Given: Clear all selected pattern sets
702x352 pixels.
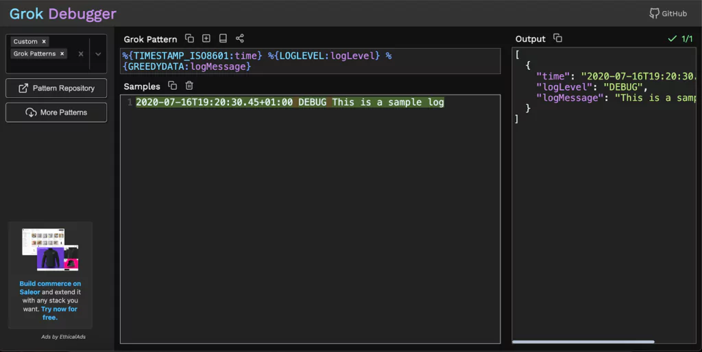Looking at the screenshot, I should pos(81,54).
